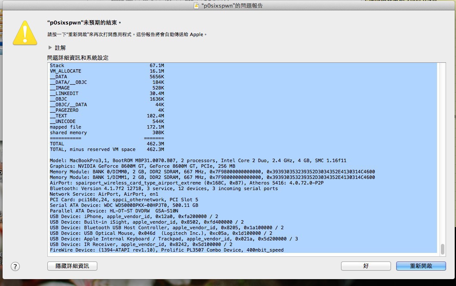Click the document icon in the title bar

pos(197,6)
